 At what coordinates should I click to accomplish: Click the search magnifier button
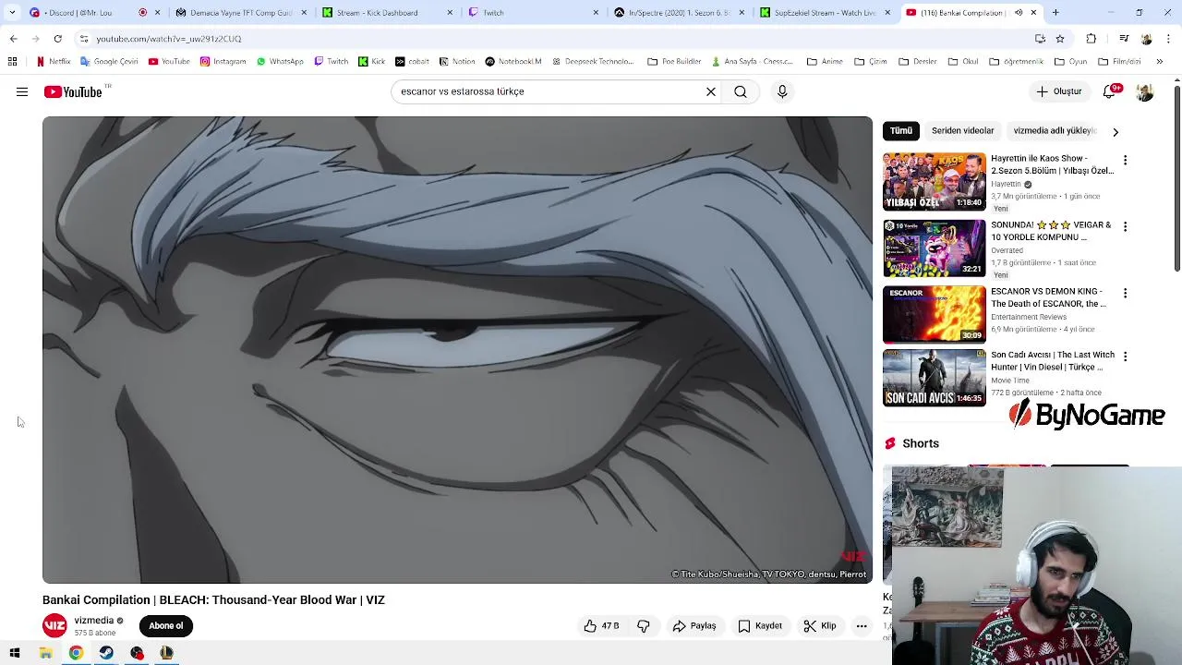pos(741,91)
